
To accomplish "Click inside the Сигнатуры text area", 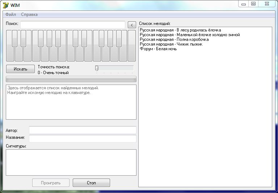I will point(71,162).
